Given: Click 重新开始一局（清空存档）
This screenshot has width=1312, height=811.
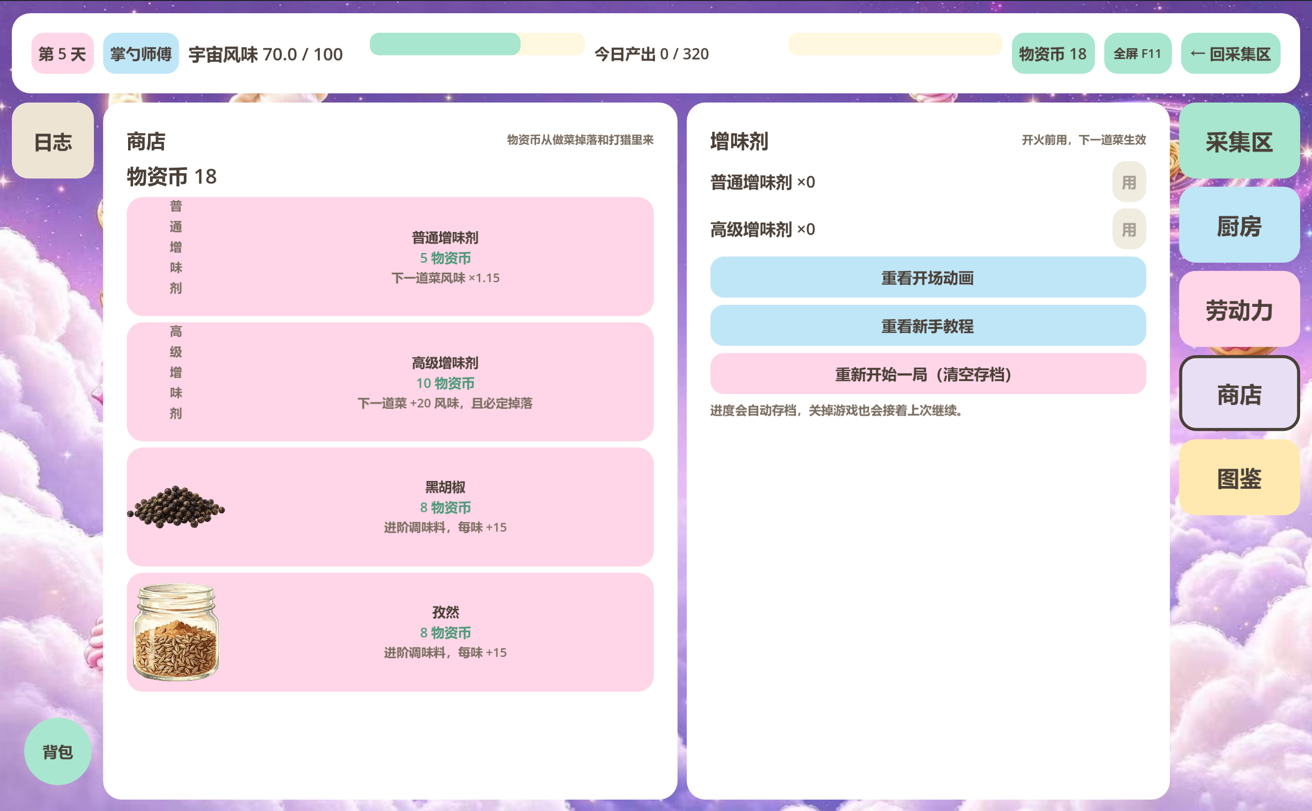Looking at the screenshot, I should (x=928, y=374).
